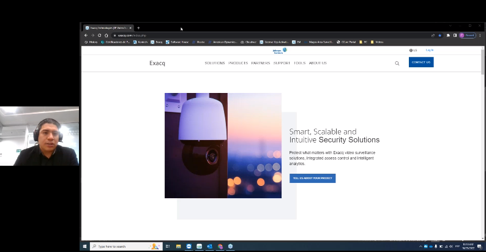Go back using the browser back arrow
486x252 pixels.
(x=86, y=35)
